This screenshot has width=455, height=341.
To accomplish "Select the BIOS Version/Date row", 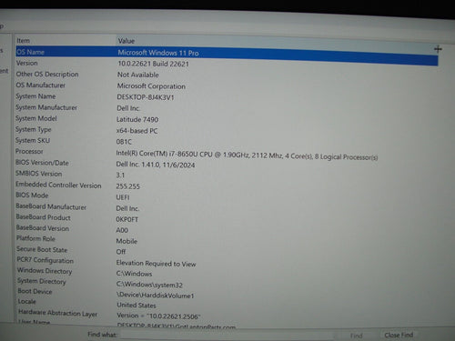I will (x=227, y=164).
